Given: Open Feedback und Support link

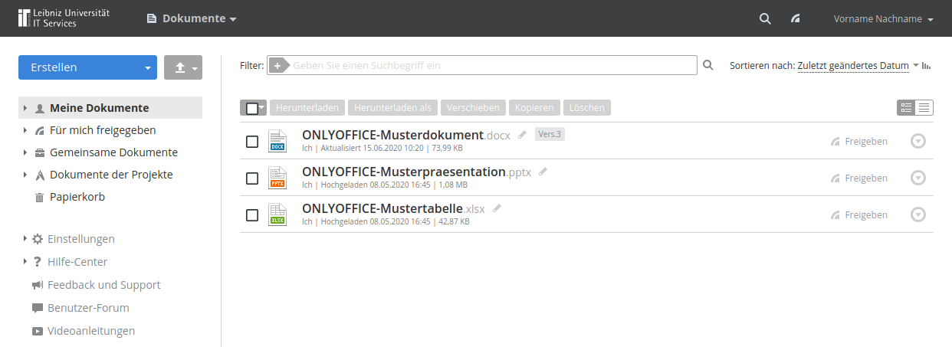Looking at the screenshot, I should [104, 285].
